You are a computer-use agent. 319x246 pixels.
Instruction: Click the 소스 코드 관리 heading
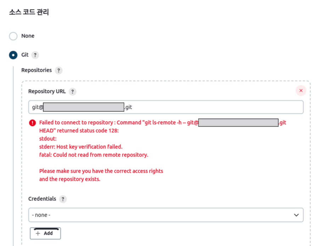tap(28, 12)
